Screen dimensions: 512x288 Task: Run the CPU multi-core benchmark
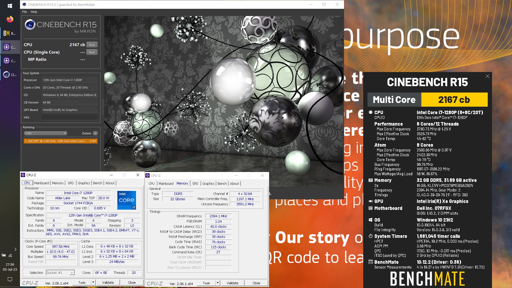pyautogui.click(x=92, y=45)
